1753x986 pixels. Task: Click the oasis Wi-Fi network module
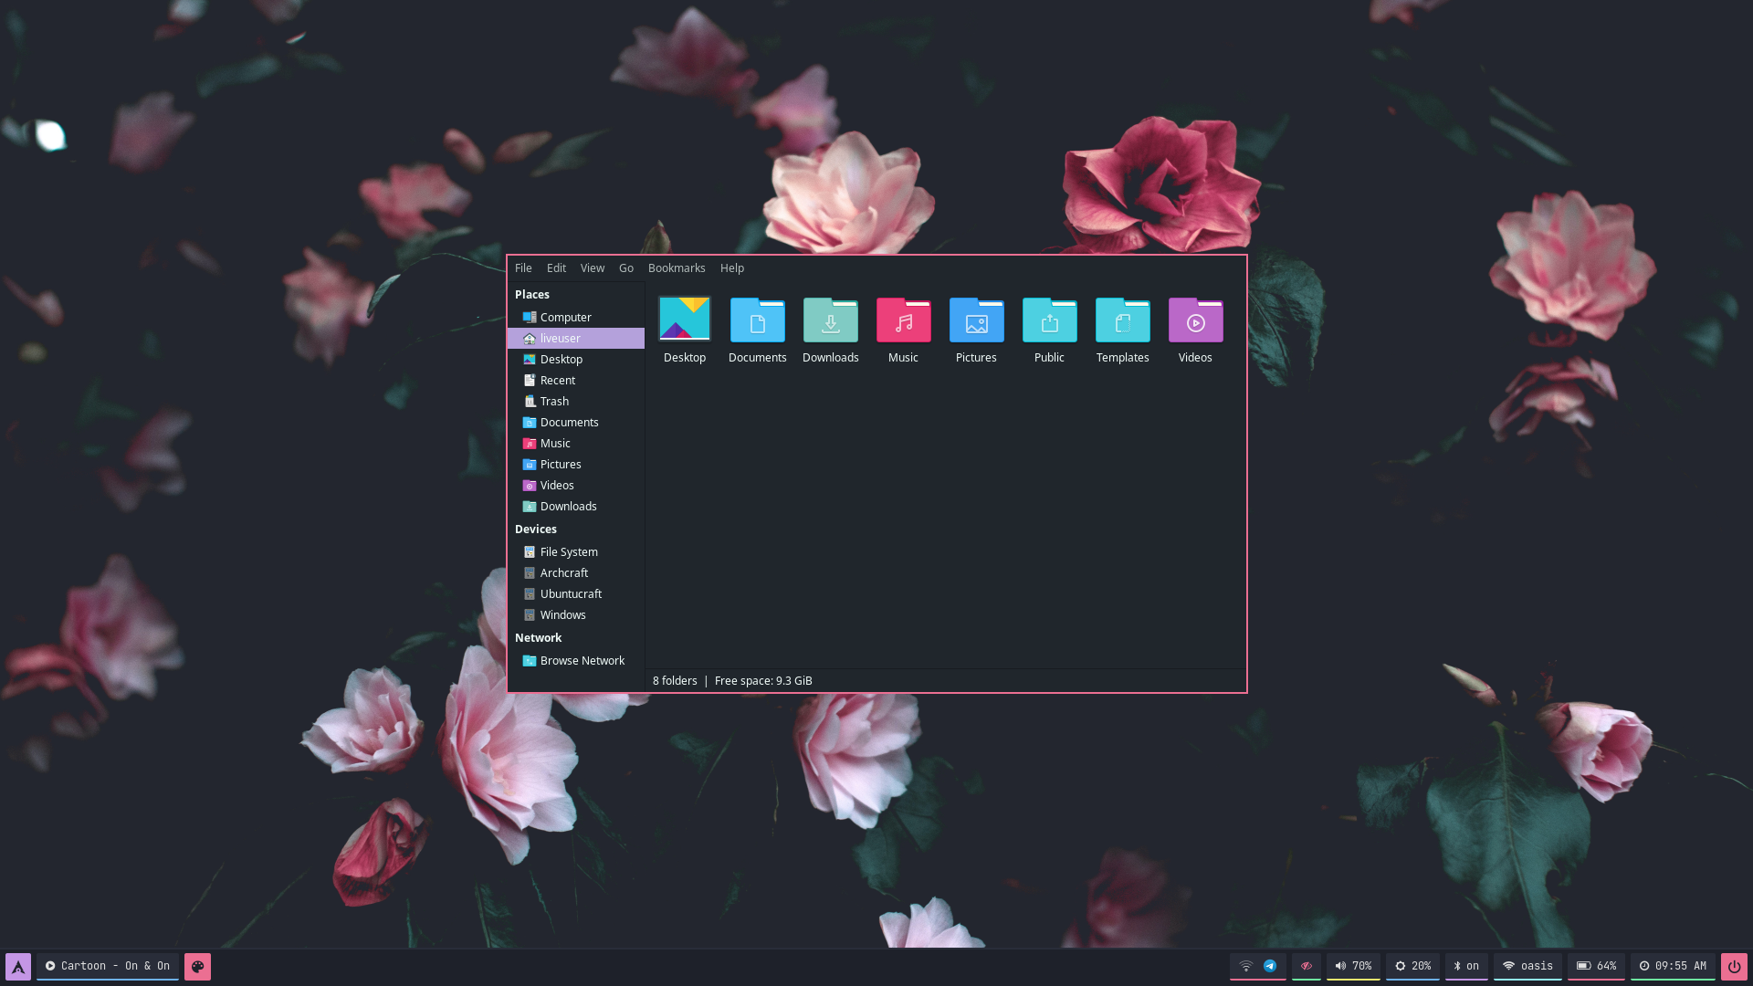pyautogui.click(x=1527, y=966)
